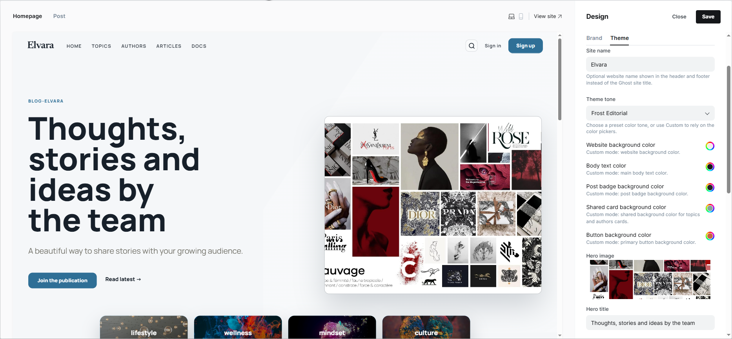Open Button background color picker
This screenshot has height=339, width=732.
(710, 236)
